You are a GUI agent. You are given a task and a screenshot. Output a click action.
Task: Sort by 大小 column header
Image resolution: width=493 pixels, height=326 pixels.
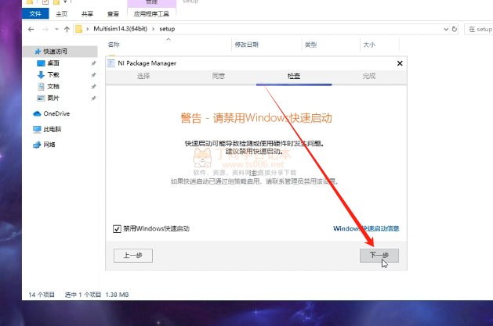click(x=369, y=45)
